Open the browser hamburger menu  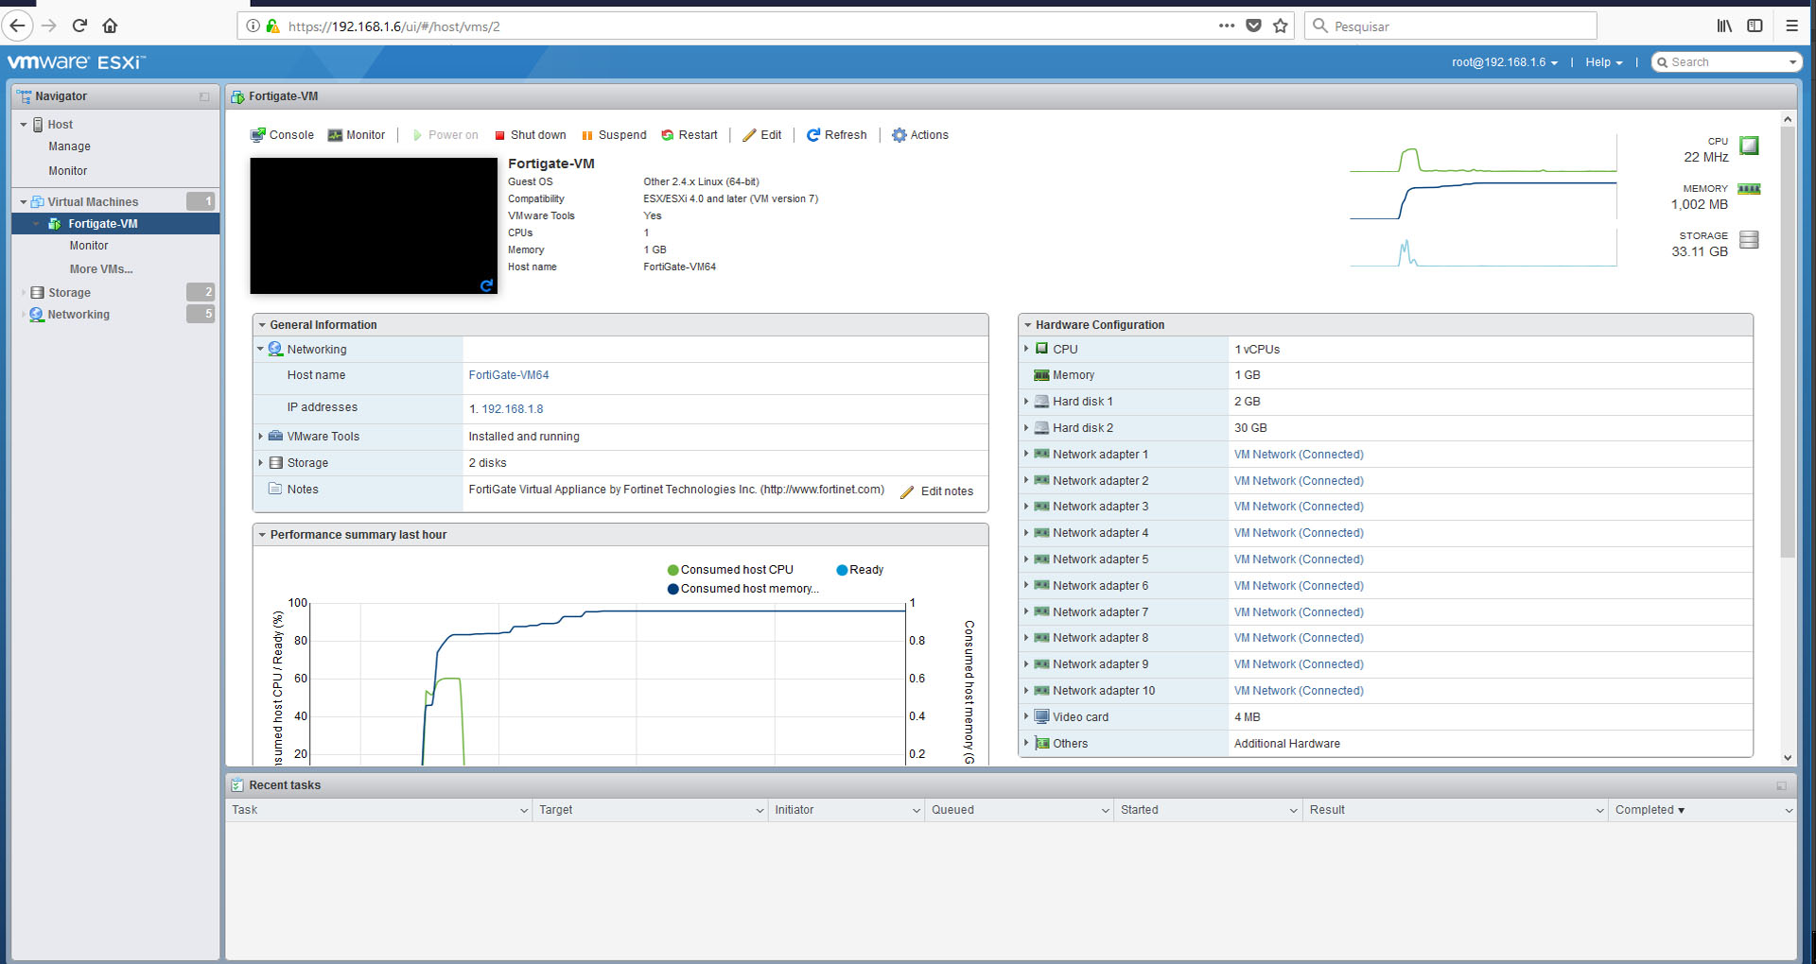tap(1791, 26)
